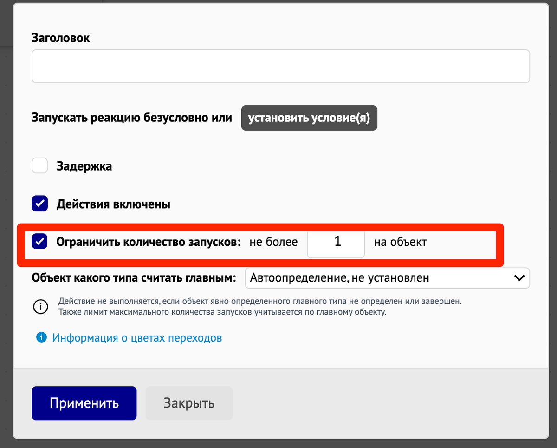Click the Применить button
The width and height of the screenshot is (557, 448).
84,403
